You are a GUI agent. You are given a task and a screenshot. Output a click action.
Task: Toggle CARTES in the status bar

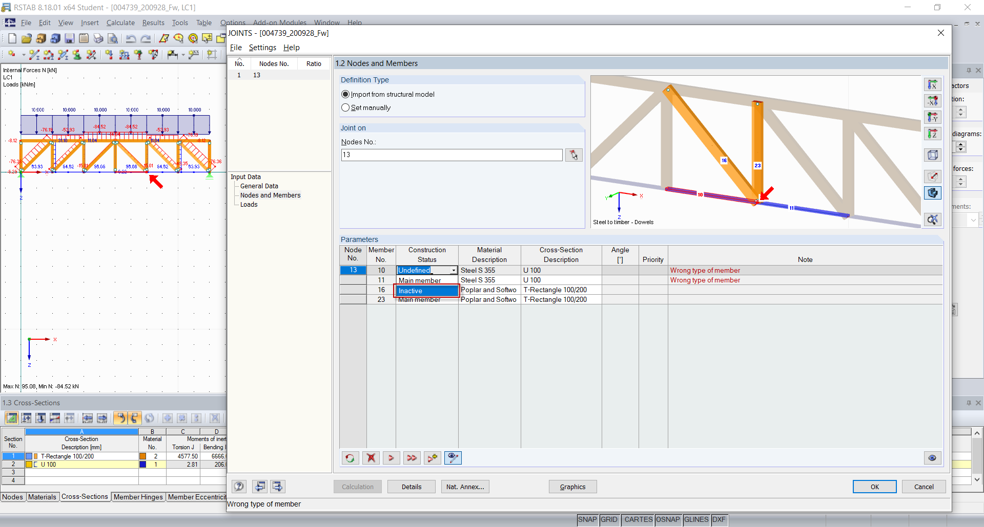click(x=638, y=519)
